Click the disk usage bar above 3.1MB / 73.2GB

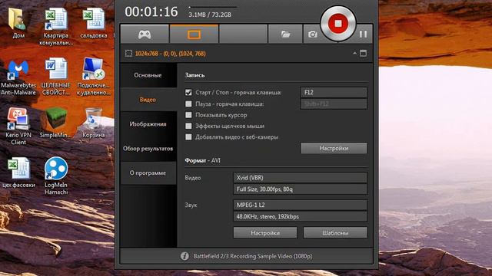click(x=212, y=7)
